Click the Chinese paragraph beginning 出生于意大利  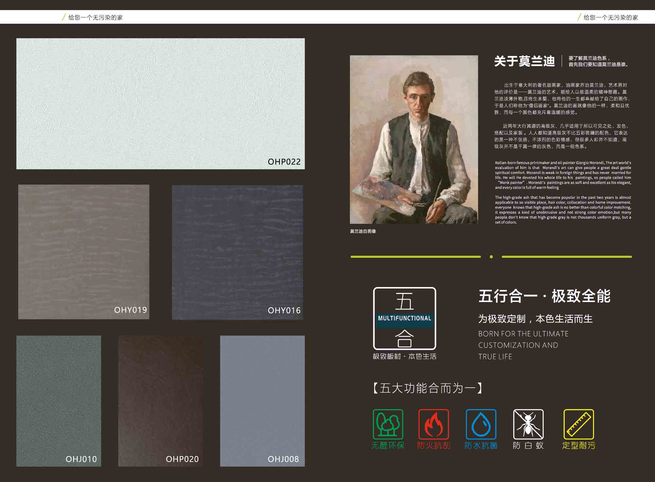(x=562, y=99)
